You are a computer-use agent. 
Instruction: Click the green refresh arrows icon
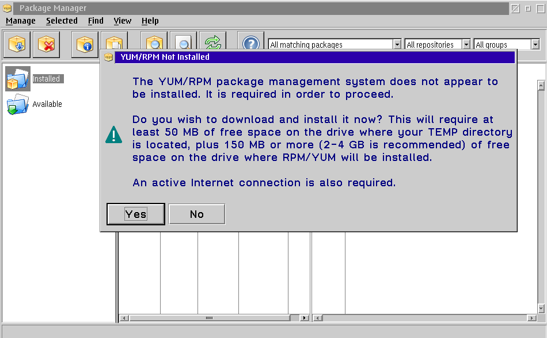pos(213,41)
